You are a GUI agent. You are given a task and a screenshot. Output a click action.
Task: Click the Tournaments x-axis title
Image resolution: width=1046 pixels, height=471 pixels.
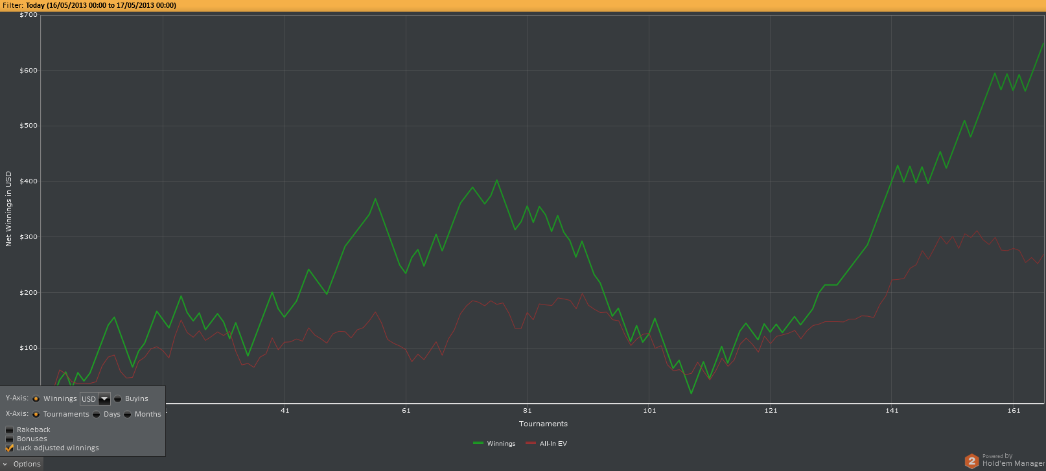tap(543, 424)
